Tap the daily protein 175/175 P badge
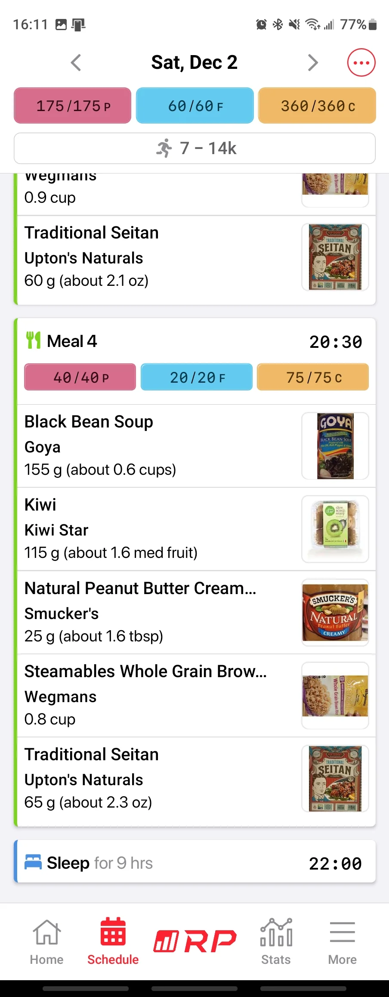 click(x=72, y=105)
